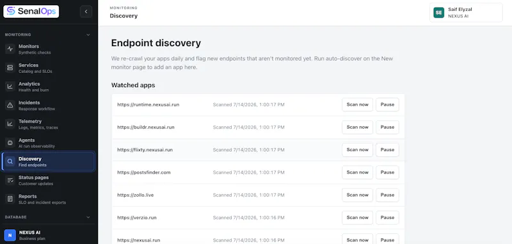Click https://runtime.nexusai.run URL text

[x=148, y=104]
